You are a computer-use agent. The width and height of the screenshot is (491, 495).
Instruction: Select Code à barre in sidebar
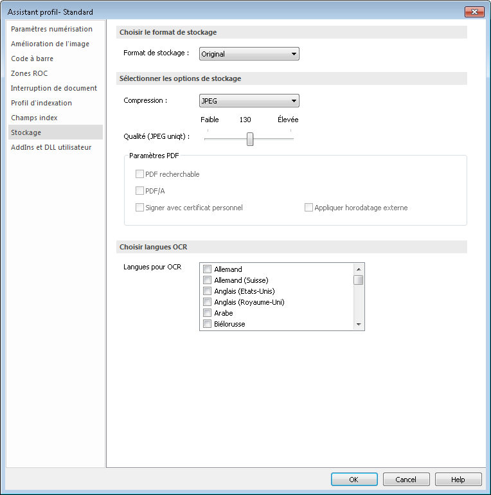pyautogui.click(x=55, y=59)
